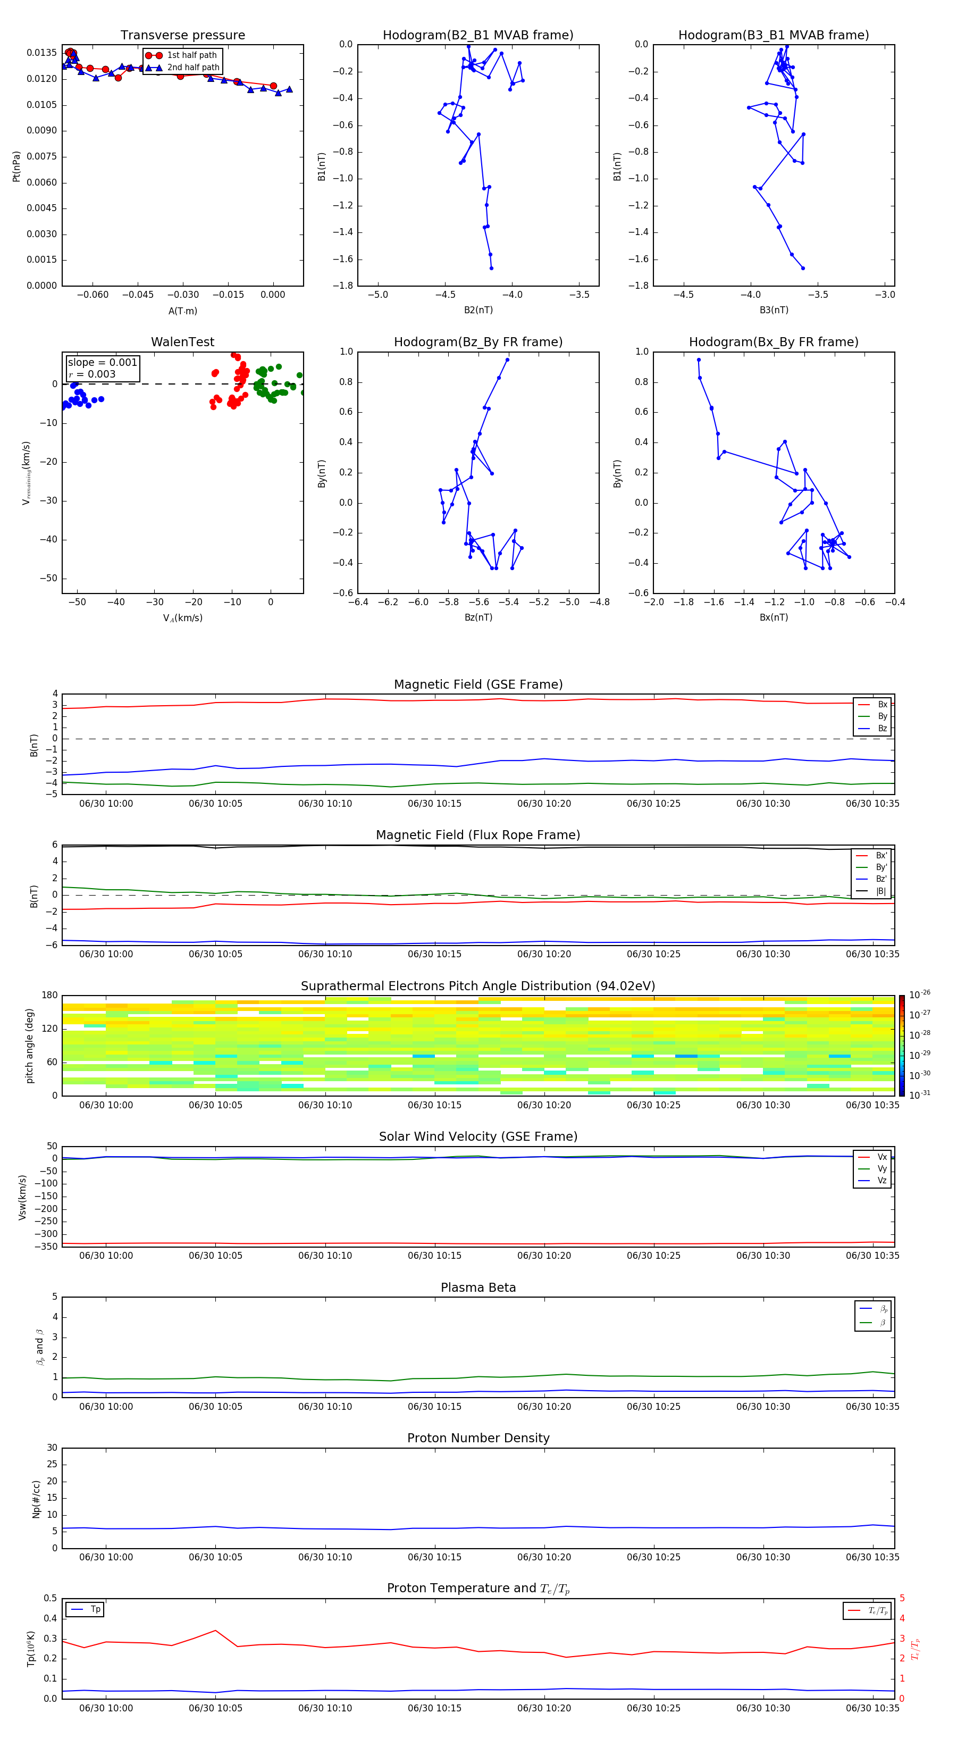Click the 'Magnetic Field (Flux Rope Frame)' title
Viewport: 957px width, 1755px height.
[478, 835]
